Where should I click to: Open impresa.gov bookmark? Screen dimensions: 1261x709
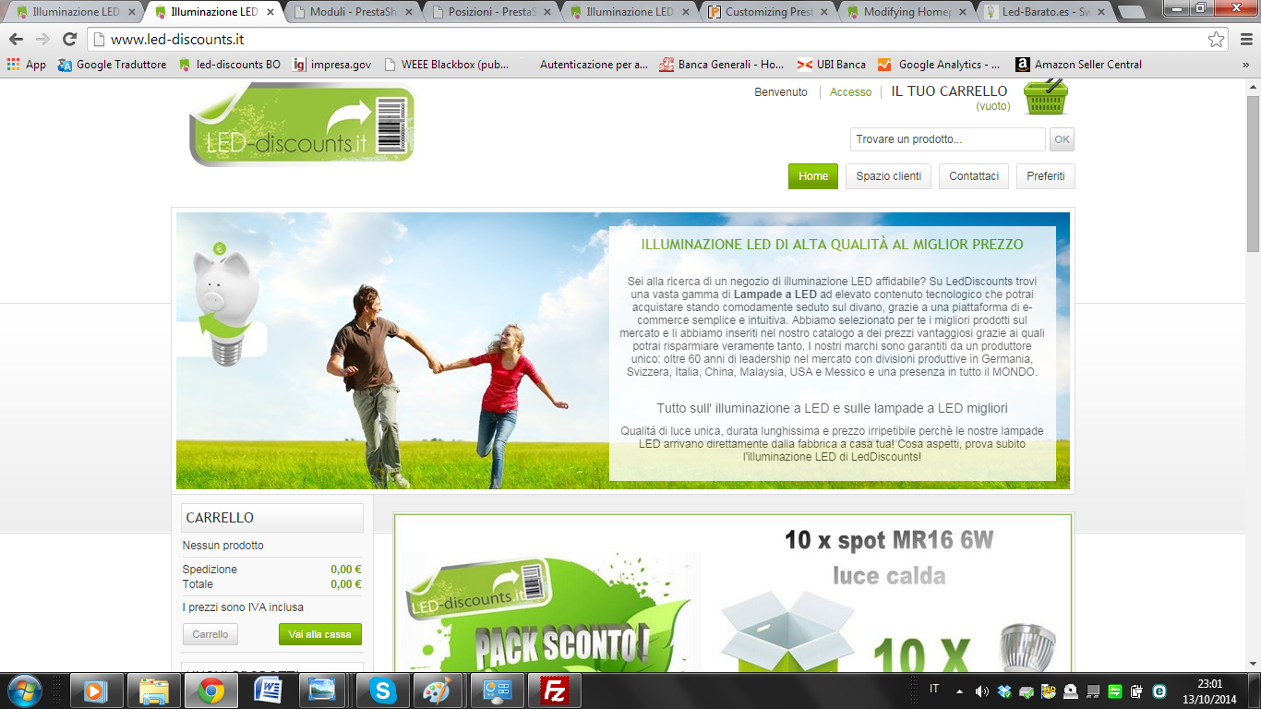(331, 65)
